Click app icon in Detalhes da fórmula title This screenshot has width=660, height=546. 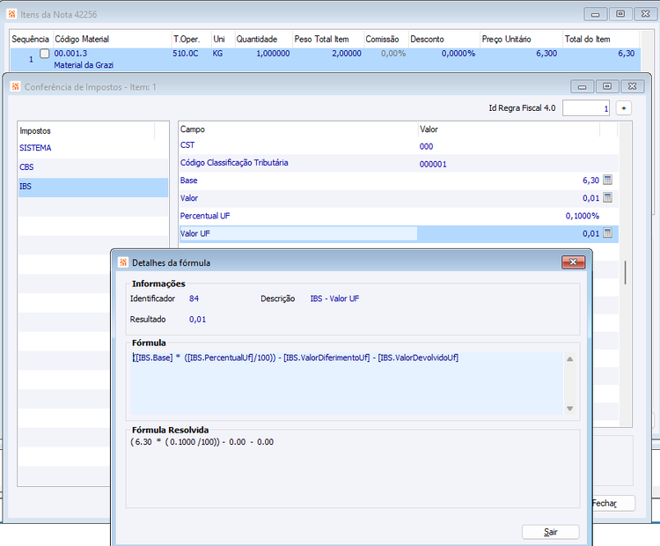click(x=123, y=262)
